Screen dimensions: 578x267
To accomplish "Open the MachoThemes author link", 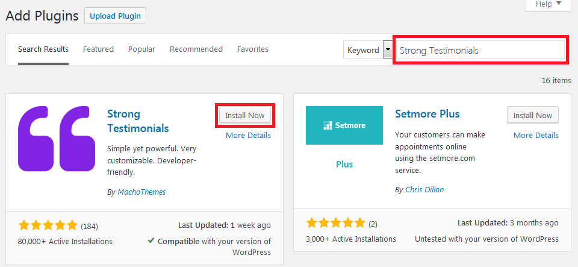I will click(140, 192).
